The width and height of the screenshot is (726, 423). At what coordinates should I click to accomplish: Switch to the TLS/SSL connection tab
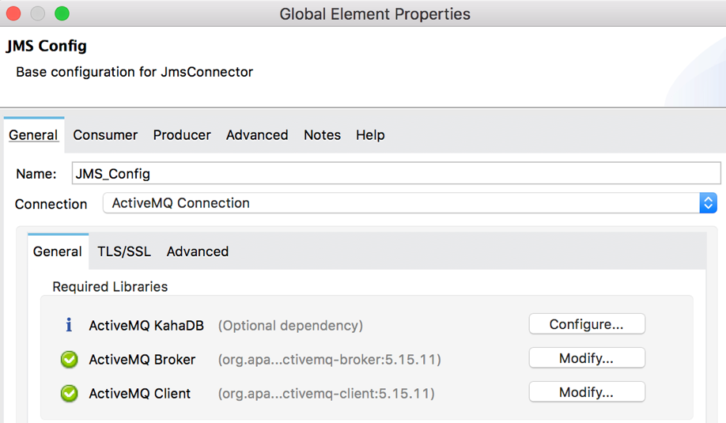(124, 251)
